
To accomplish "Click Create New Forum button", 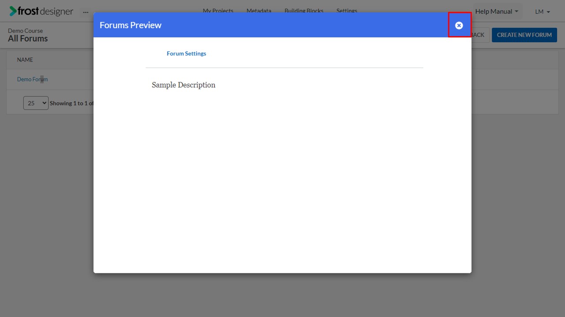I will 524,35.
